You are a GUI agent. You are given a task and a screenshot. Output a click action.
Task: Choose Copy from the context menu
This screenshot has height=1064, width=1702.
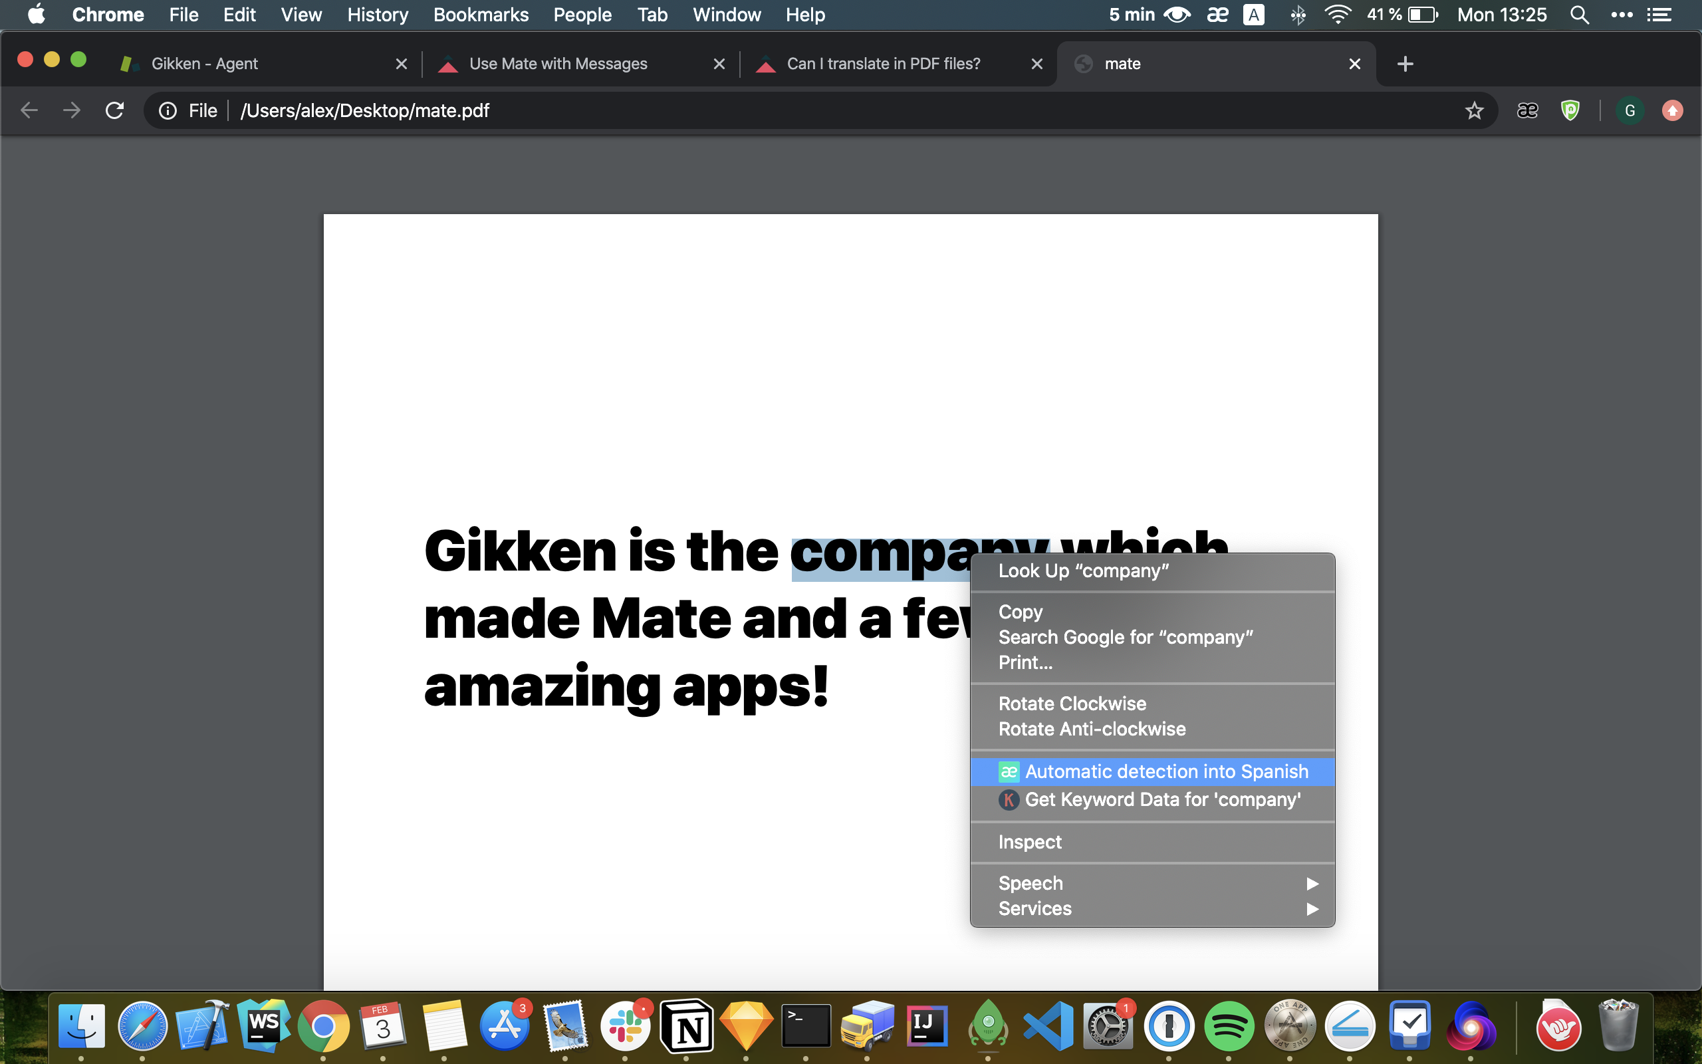tap(1152, 612)
